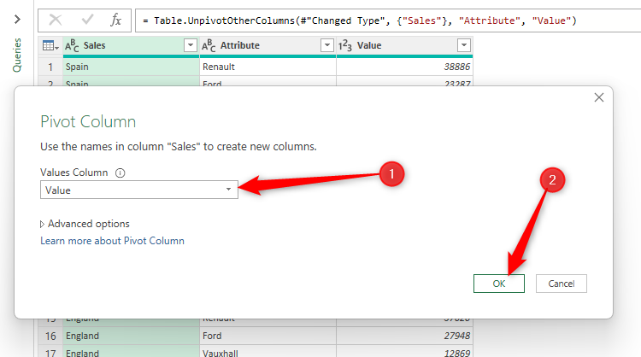
Task: Click the Queries pane label
Action: click(17, 56)
